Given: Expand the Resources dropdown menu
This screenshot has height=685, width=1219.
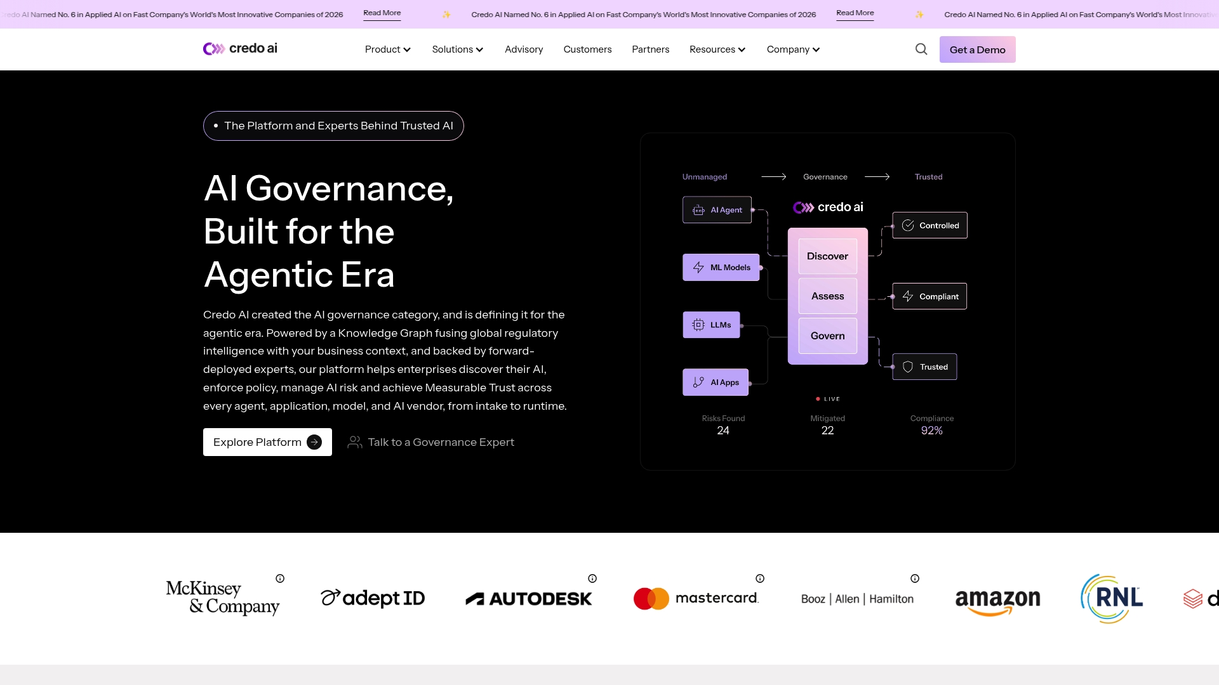Looking at the screenshot, I should pyautogui.click(x=717, y=49).
